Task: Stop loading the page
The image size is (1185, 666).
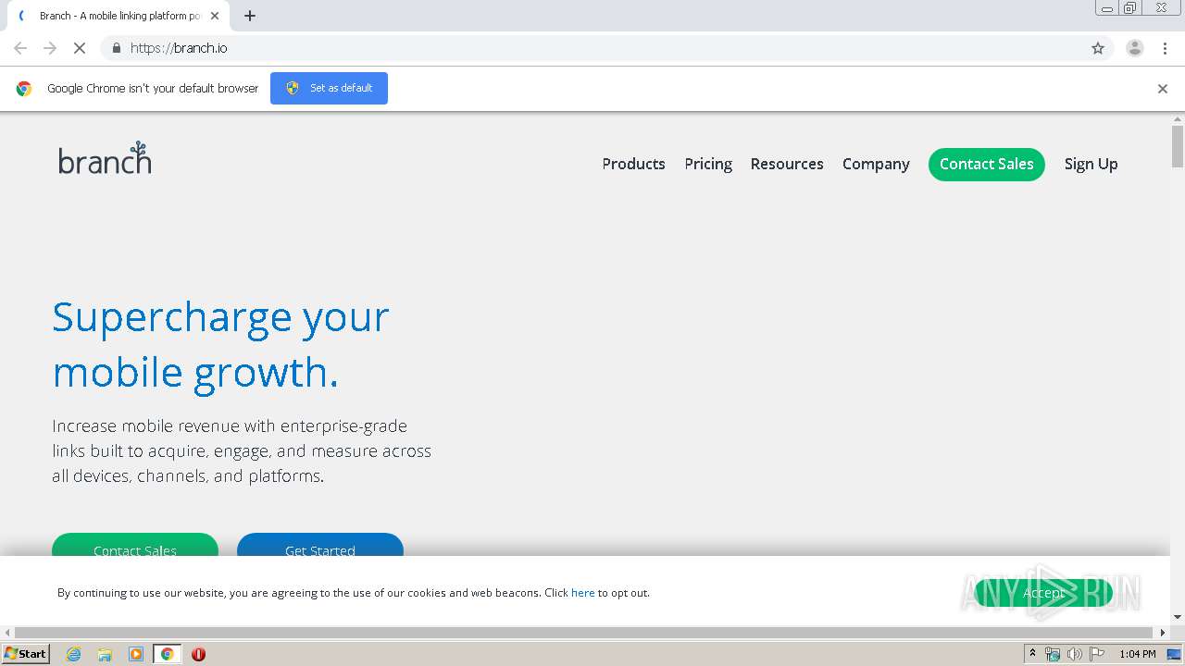Action: (80, 48)
